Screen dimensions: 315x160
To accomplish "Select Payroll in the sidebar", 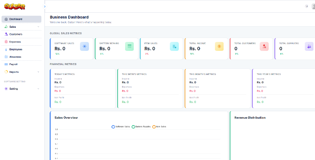I will (13, 64).
